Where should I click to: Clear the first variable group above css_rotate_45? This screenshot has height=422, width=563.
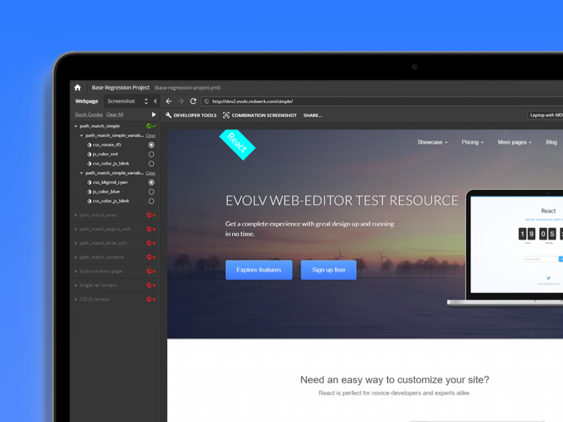(151, 136)
